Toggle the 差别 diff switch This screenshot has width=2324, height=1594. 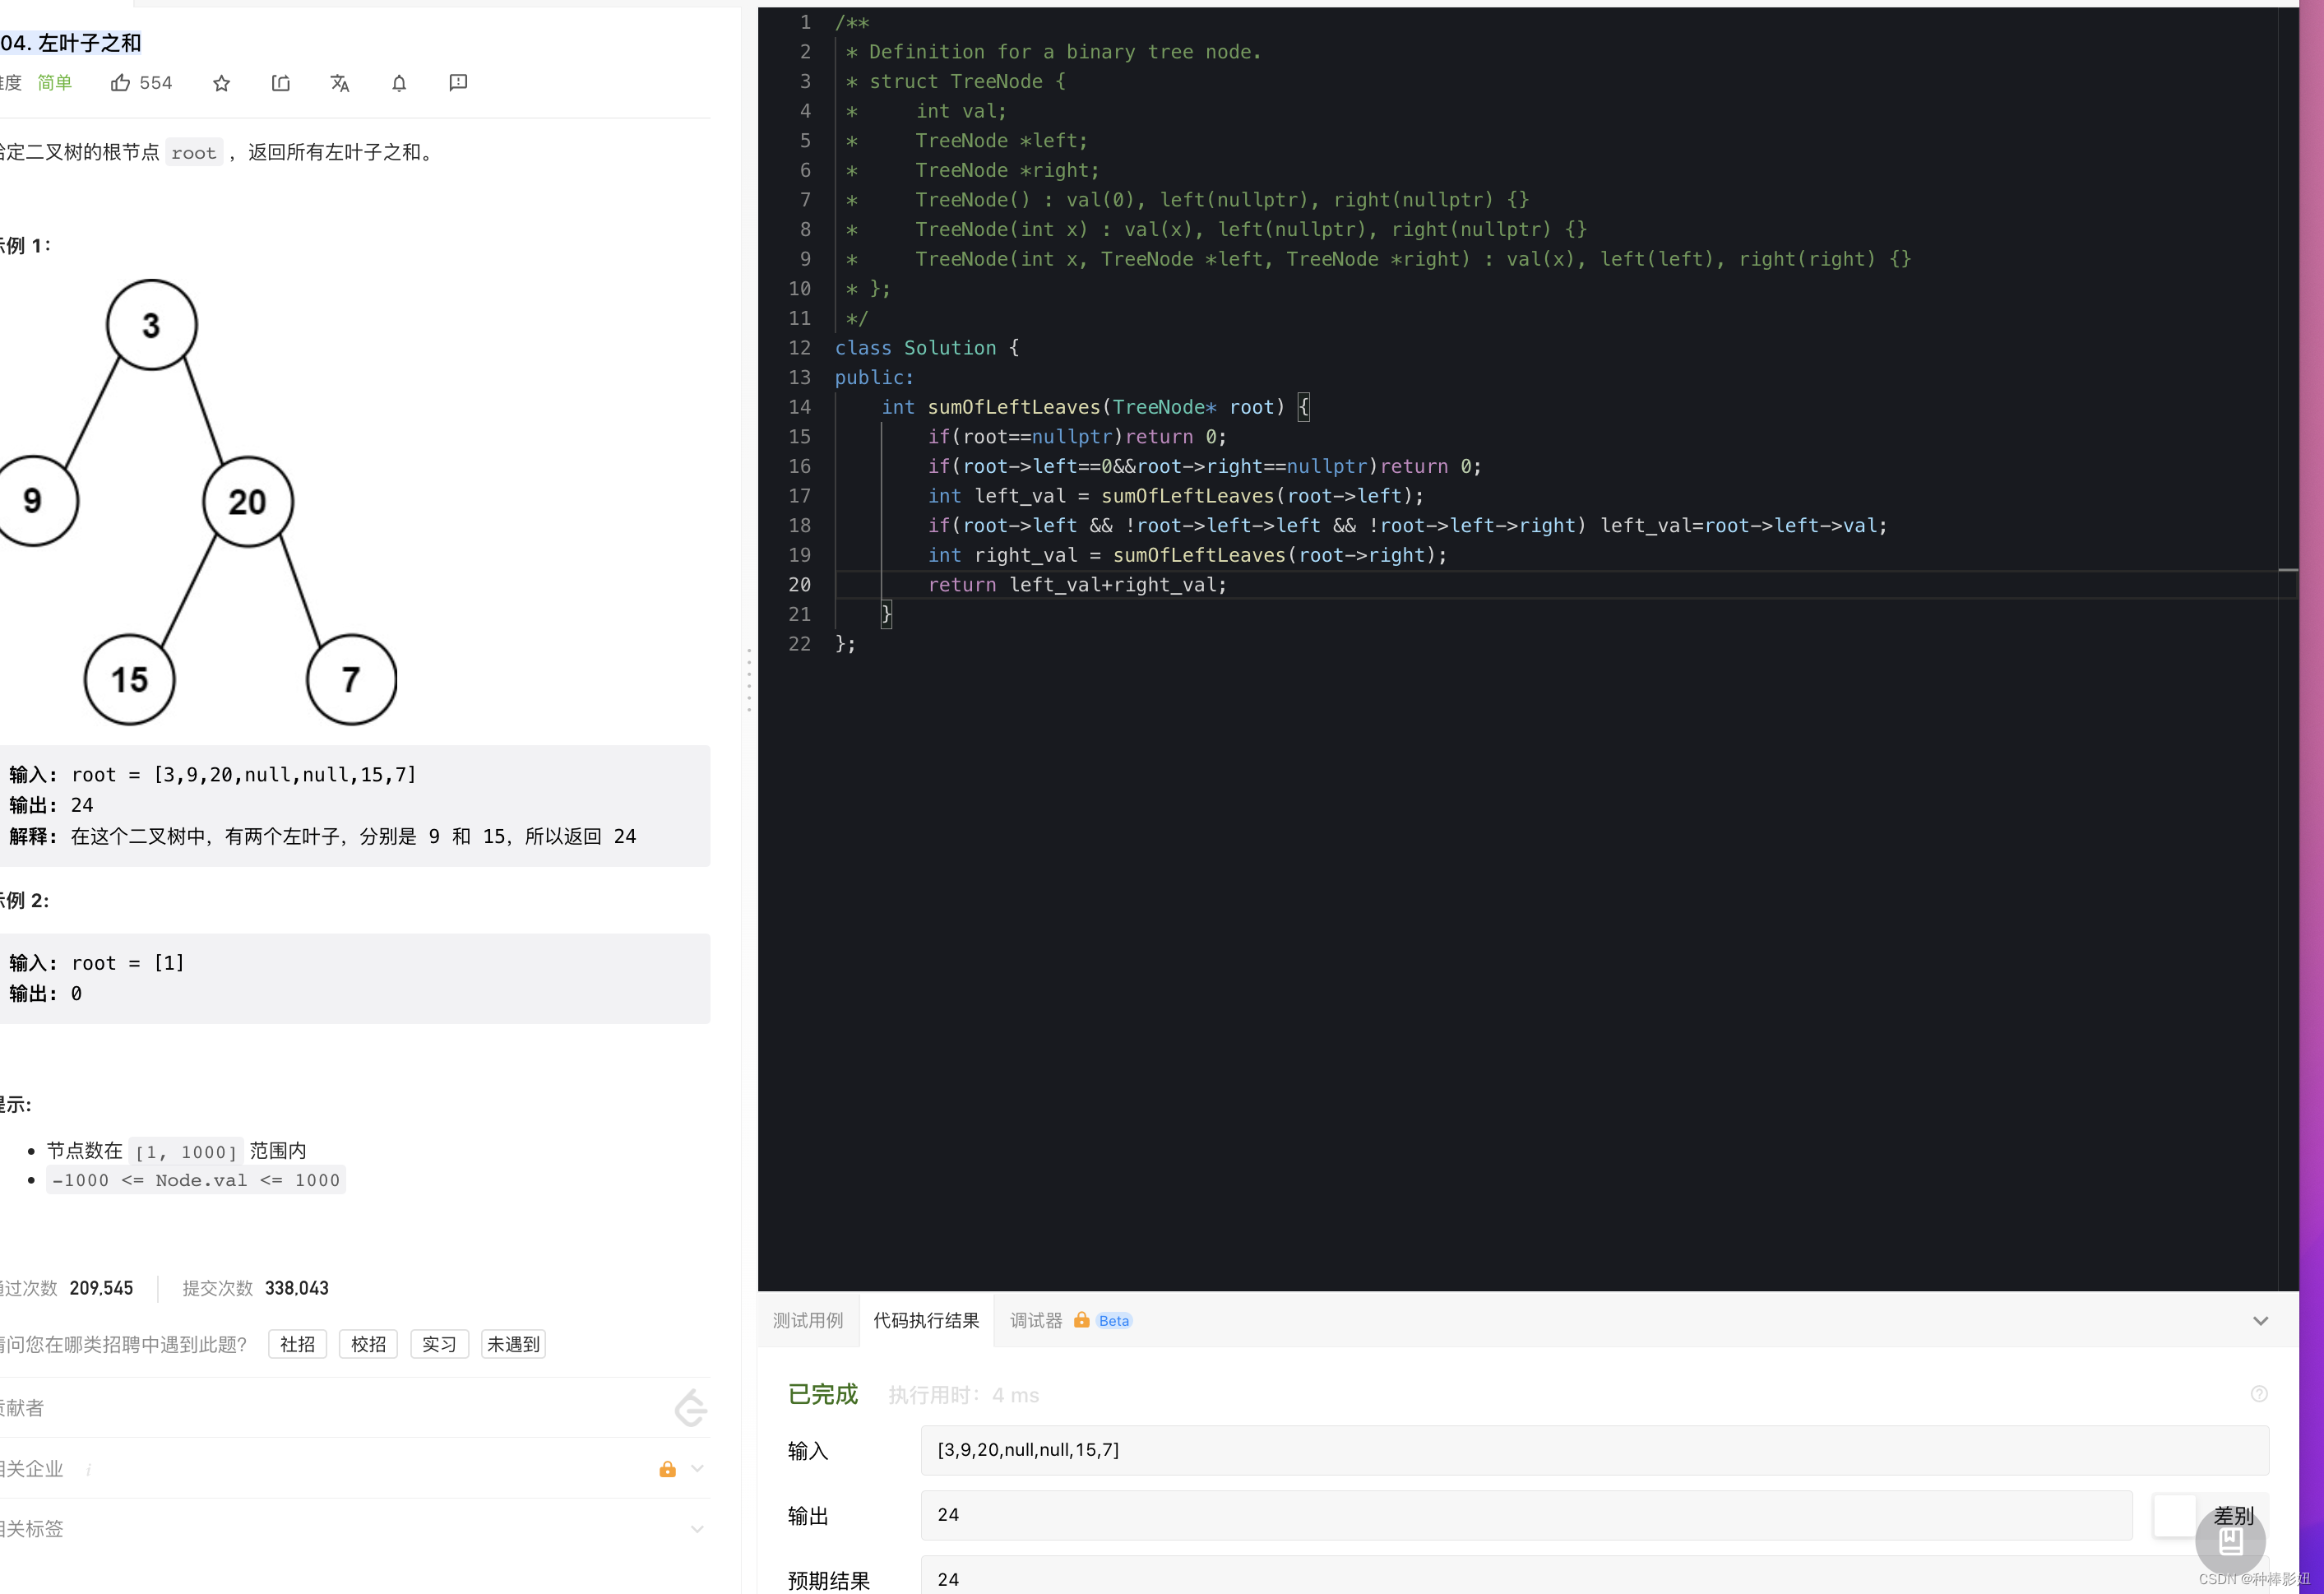pos(2176,1516)
